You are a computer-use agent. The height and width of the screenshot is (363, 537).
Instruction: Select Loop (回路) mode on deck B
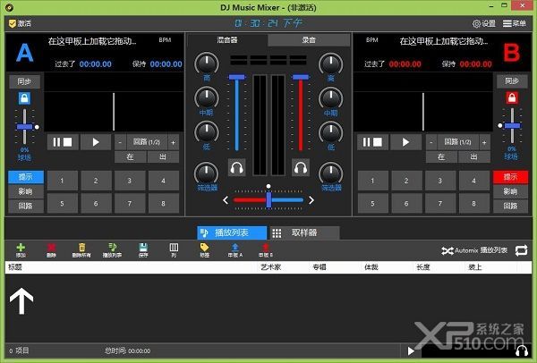pos(510,206)
